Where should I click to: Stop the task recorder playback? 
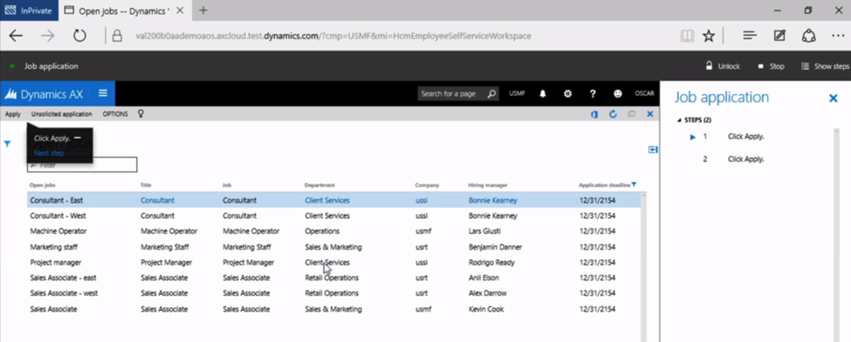[x=772, y=66]
